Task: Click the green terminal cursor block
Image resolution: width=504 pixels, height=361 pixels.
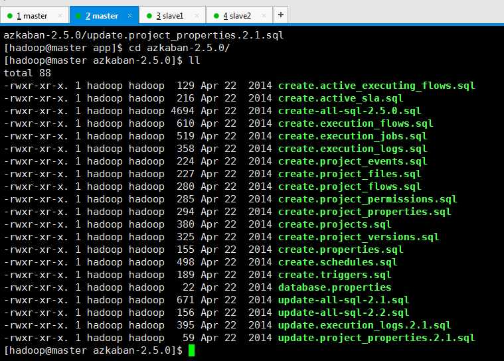Action: coord(191,350)
